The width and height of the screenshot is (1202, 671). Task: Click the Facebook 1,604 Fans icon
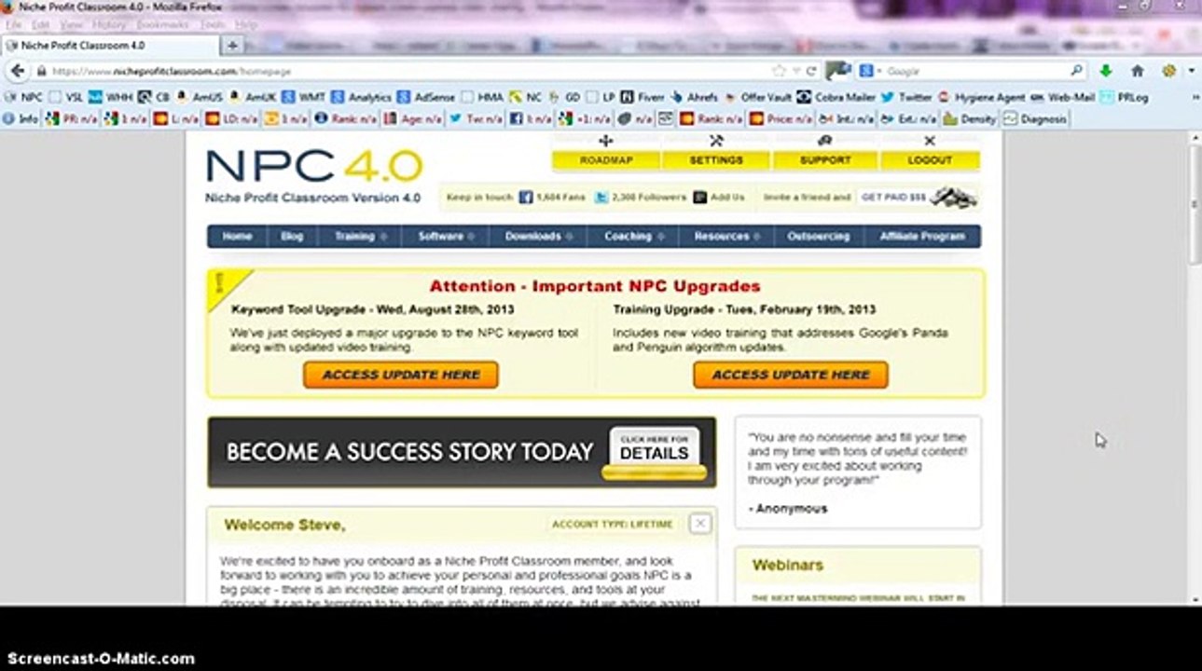525,198
